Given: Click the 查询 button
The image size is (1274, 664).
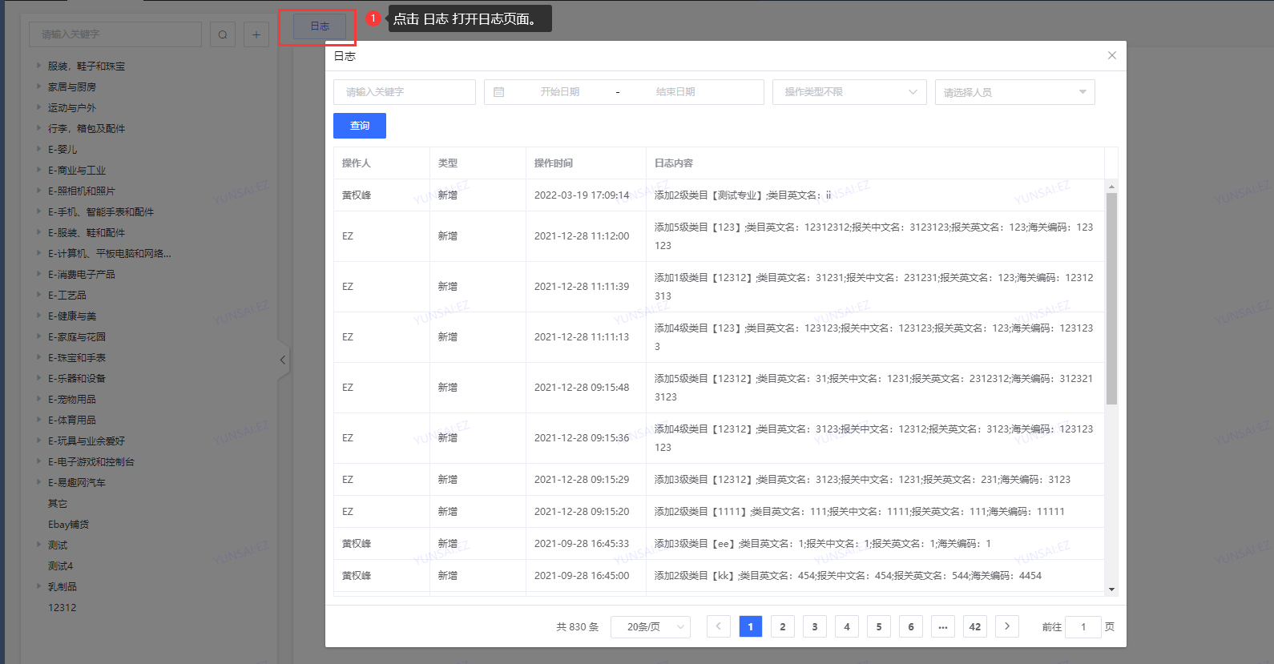Looking at the screenshot, I should 359,126.
